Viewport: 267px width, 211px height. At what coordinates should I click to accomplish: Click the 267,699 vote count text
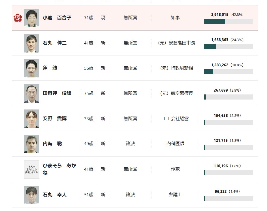coord(221,90)
